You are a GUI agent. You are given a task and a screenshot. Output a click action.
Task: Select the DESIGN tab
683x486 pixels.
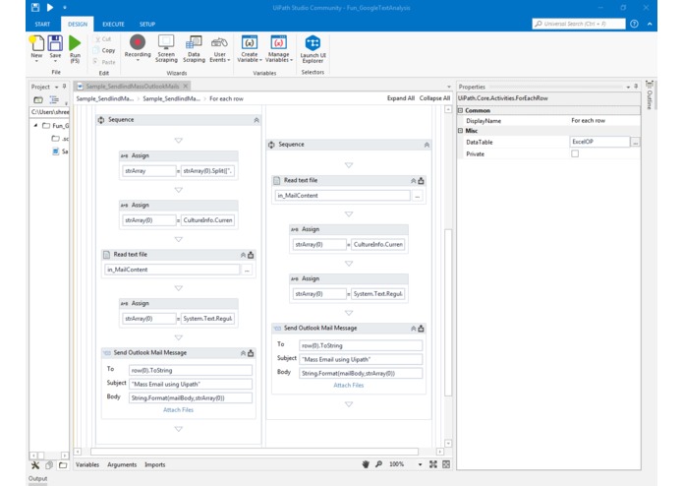[x=78, y=24]
